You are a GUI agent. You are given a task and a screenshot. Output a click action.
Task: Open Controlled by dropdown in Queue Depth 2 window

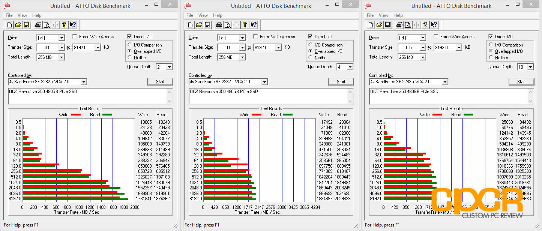[x=47, y=82]
